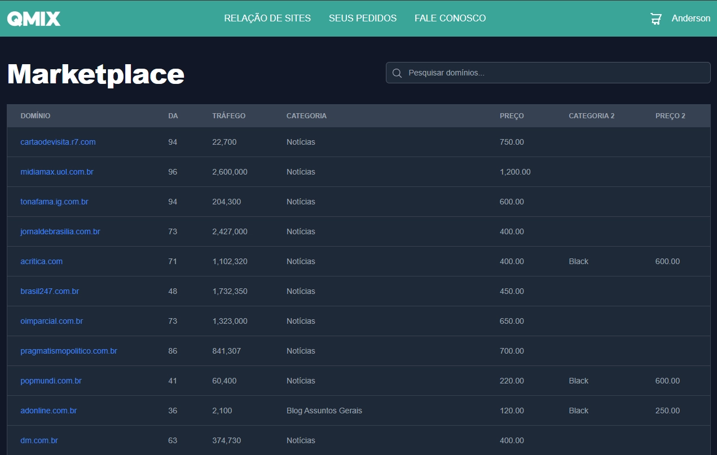Select traffic 374,730 in dm.com.br row
Image resolution: width=717 pixels, height=455 pixels.
pos(227,440)
